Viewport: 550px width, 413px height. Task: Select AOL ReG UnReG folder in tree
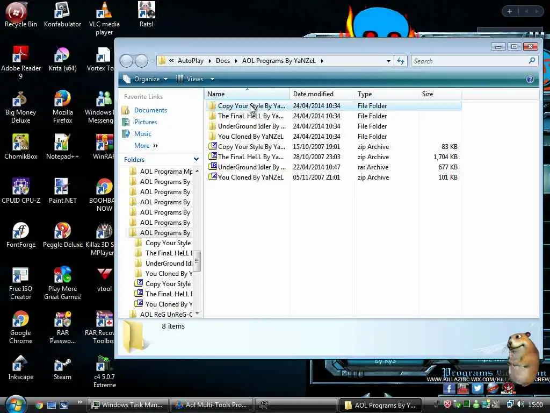pyautogui.click(x=160, y=314)
